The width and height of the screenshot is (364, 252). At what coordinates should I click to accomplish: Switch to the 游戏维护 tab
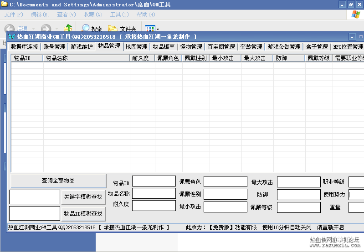click(82, 46)
